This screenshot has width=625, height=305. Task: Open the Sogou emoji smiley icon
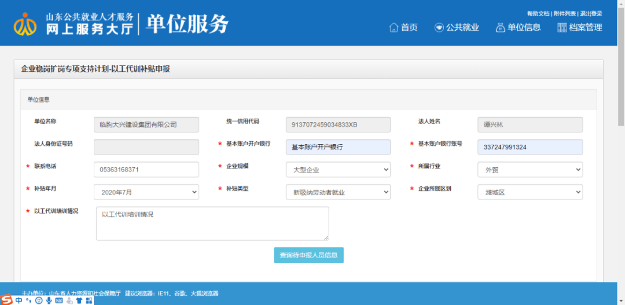tap(39, 300)
